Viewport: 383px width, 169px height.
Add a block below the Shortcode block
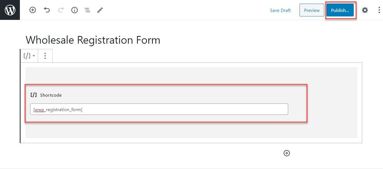[287, 153]
